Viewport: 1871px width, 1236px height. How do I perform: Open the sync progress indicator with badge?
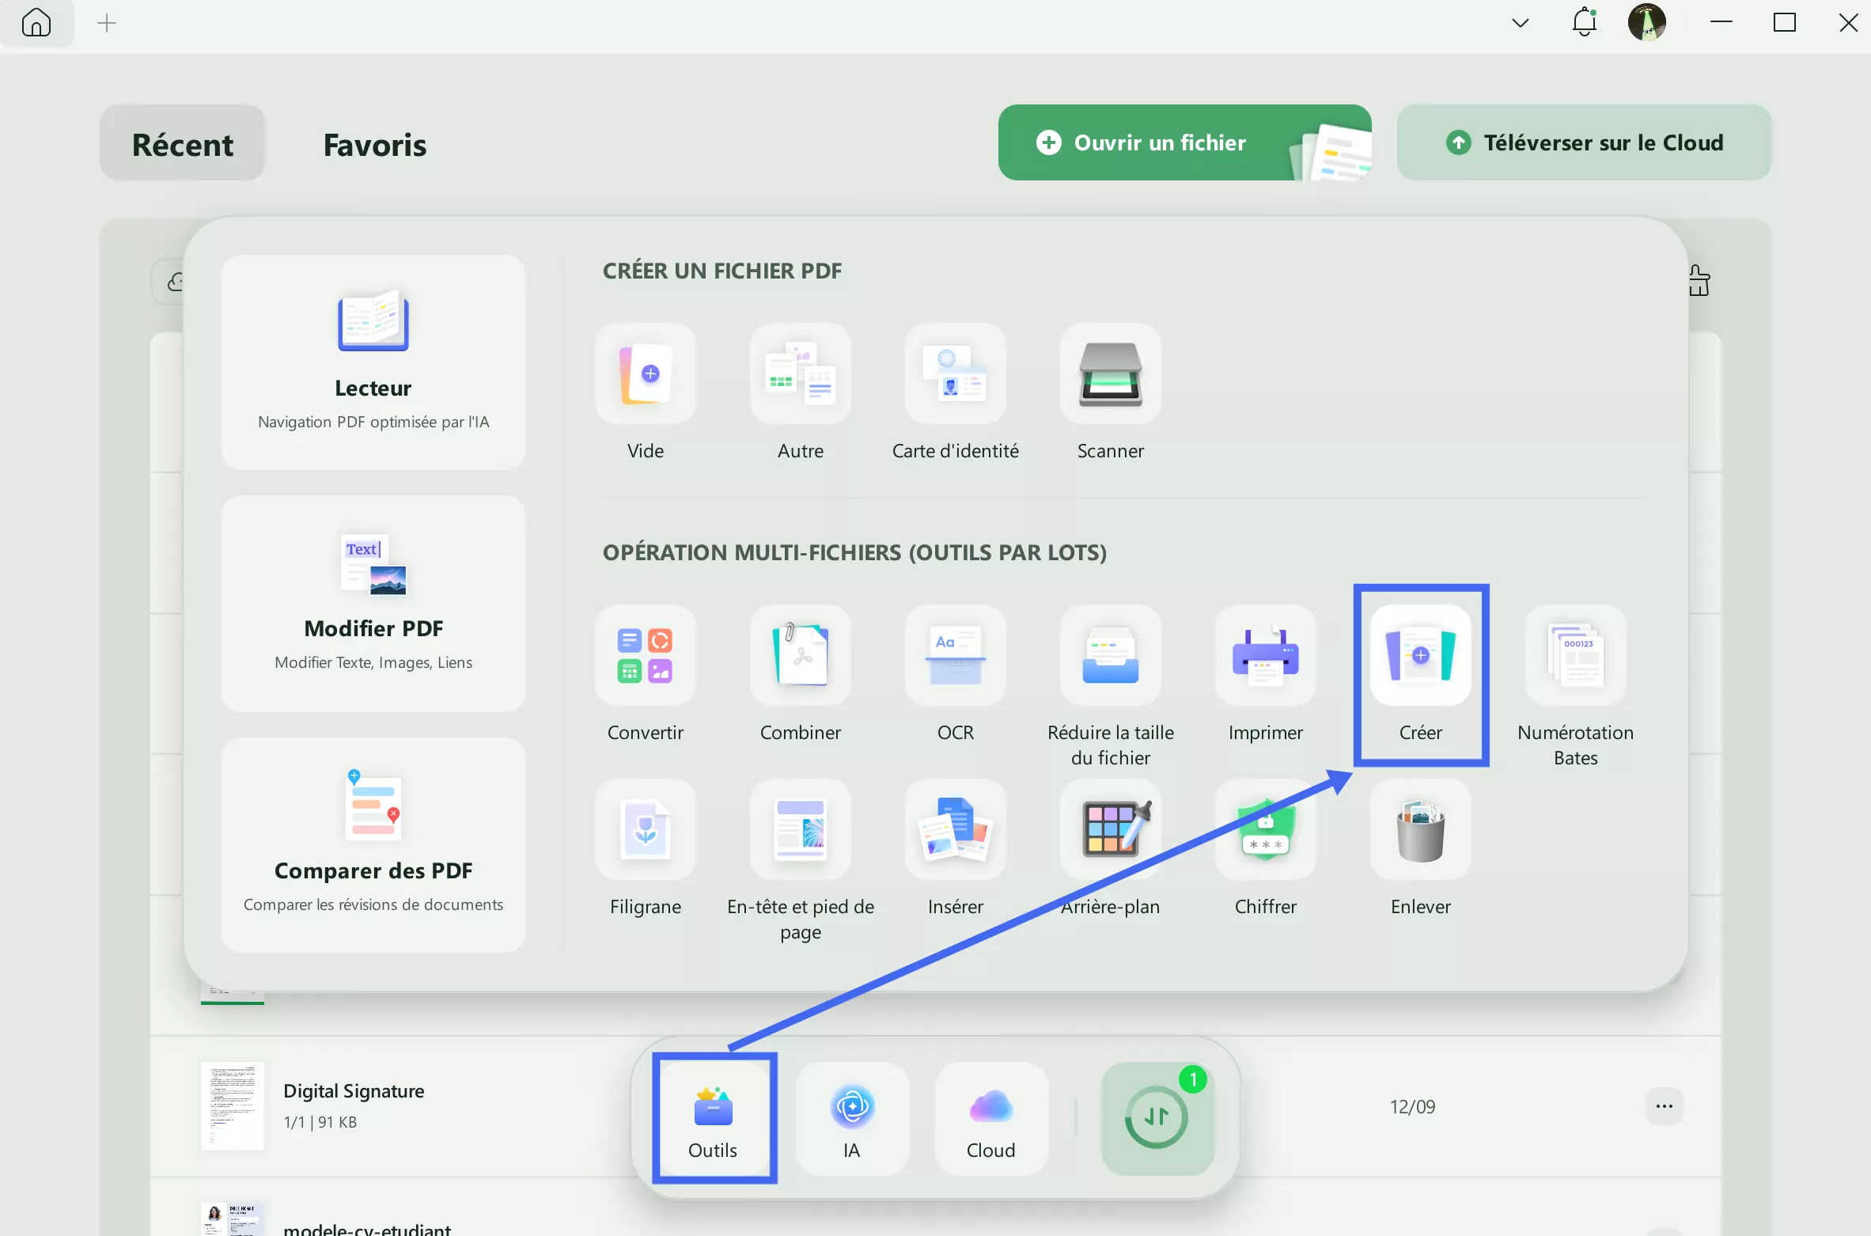pyautogui.click(x=1157, y=1117)
